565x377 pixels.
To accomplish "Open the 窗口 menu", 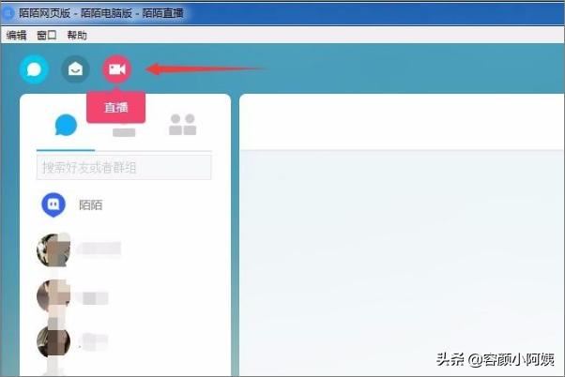I will point(47,36).
